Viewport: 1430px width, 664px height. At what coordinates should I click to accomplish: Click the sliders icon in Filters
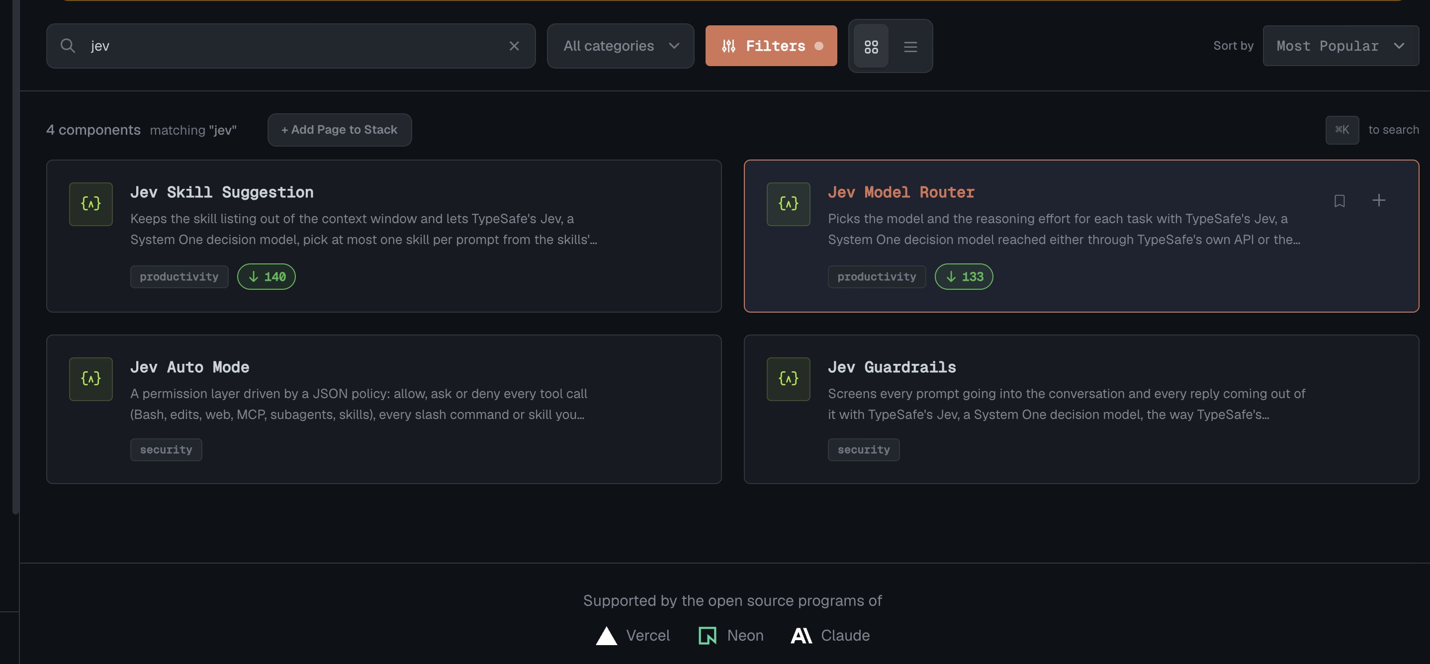(x=728, y=46)
